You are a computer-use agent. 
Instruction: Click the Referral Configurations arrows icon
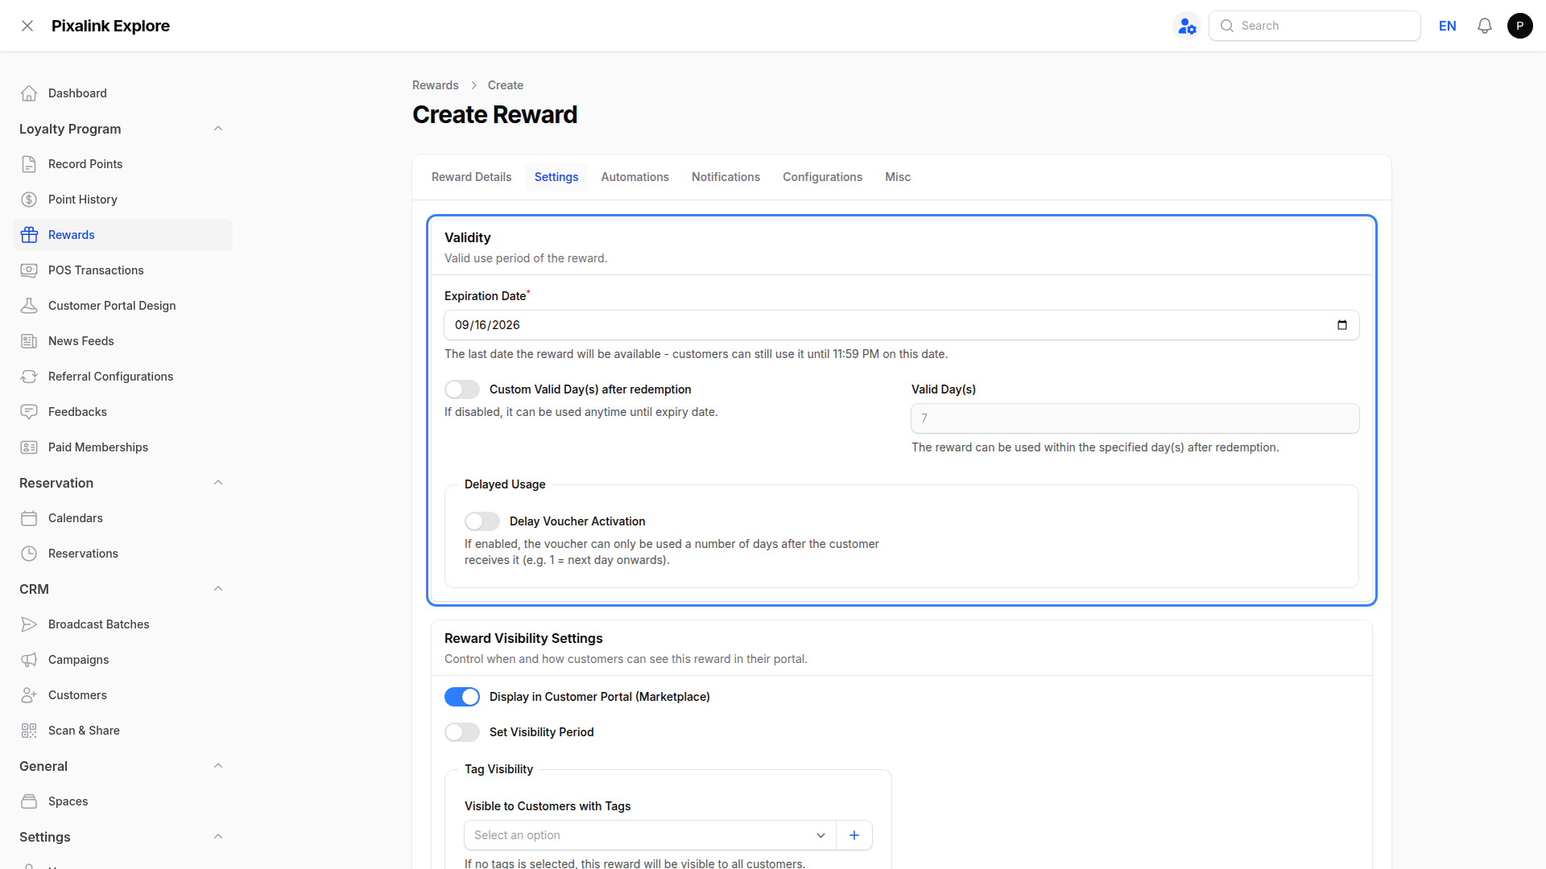tap(29, 377)
